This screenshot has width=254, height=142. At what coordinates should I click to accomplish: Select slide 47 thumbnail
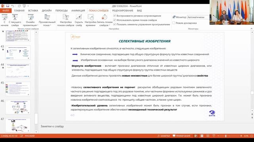point(18,125)
